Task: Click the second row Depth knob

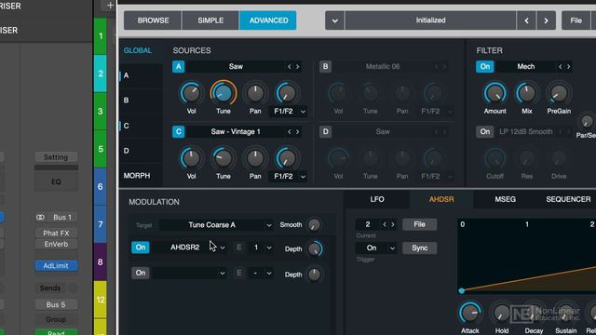Action: (x=315, y=275)
